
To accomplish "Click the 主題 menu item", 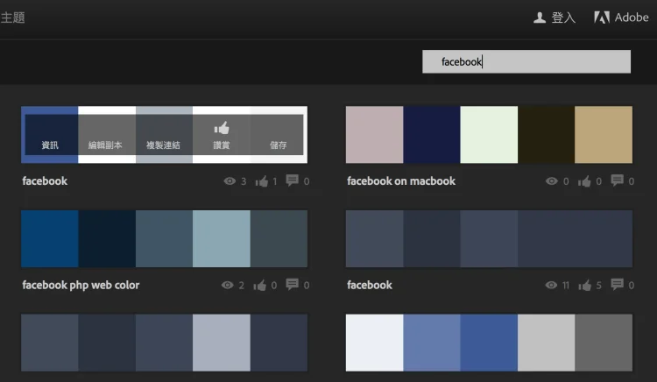I will pos(12,18).
